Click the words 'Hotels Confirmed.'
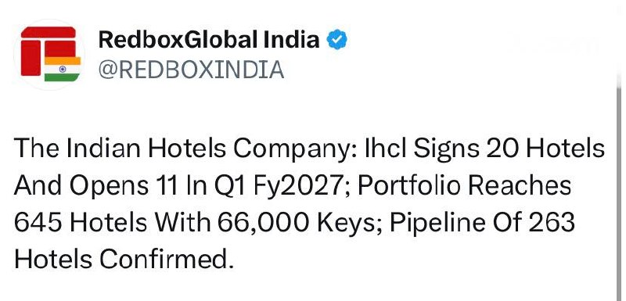Viewport: 626px width, 301px height. (x=124, y=260)
